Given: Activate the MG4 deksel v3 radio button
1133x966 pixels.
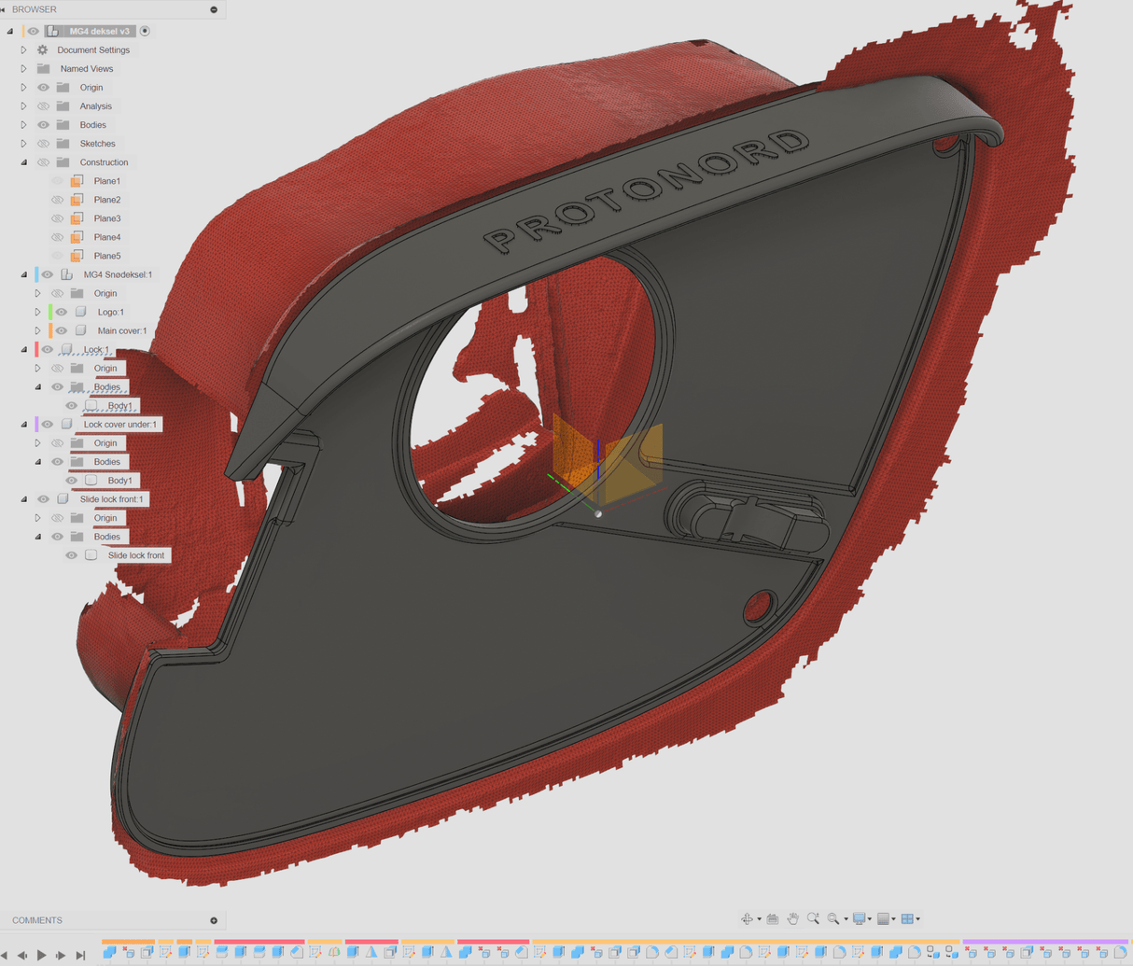Looking at the screenshot, I should point(145,31).
